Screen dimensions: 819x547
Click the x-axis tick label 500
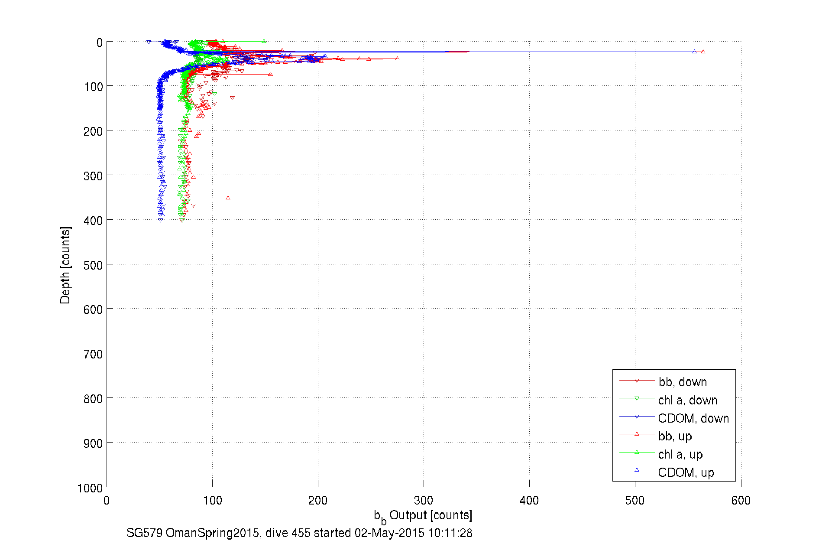(635, 501)
